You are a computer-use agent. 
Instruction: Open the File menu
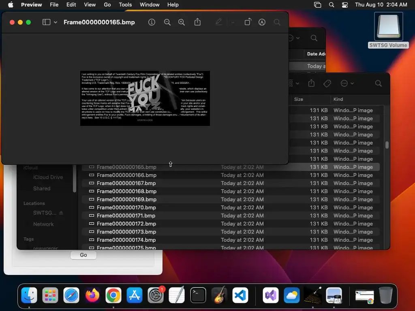(x=54, y=4)
